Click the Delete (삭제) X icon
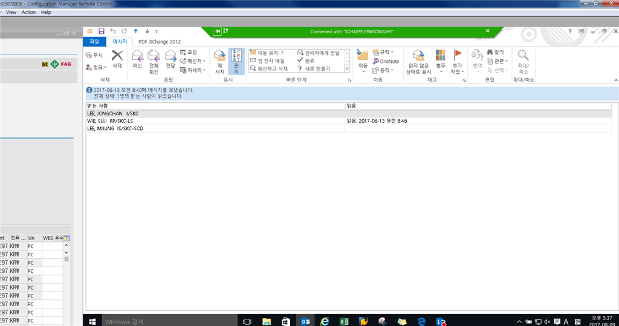Viewport: 619px width, 326px height. coord(117,55)
